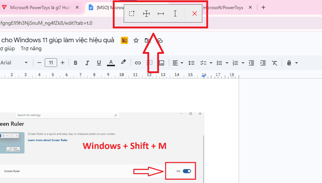This screenshot has height=183, width=322.
Task: Open the Trợ năng menu
Action: (x=31, y=49)
